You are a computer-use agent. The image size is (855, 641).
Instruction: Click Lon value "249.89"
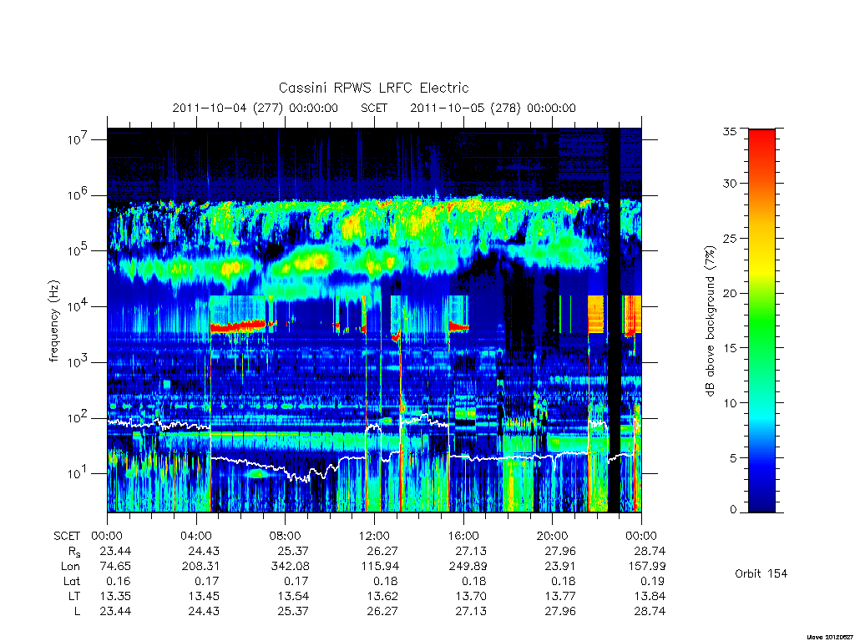(x=468, y=567)
